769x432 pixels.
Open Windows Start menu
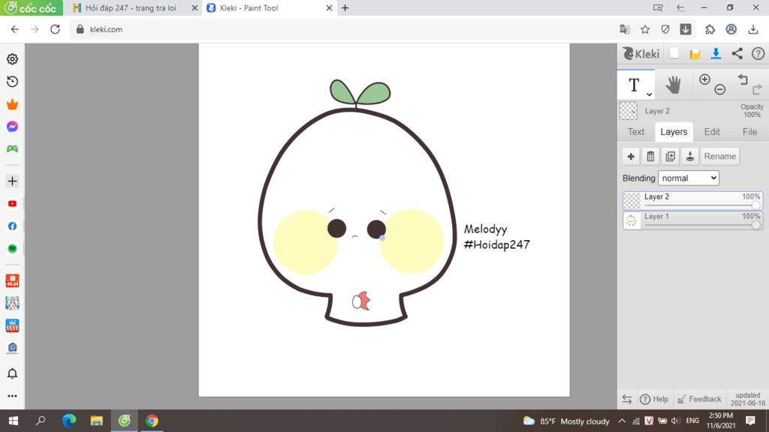pos(14,421)
